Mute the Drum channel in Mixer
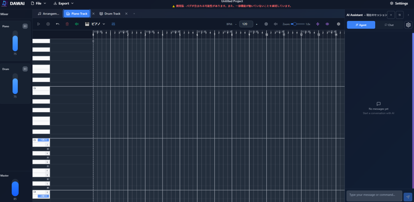 [25, 69]
